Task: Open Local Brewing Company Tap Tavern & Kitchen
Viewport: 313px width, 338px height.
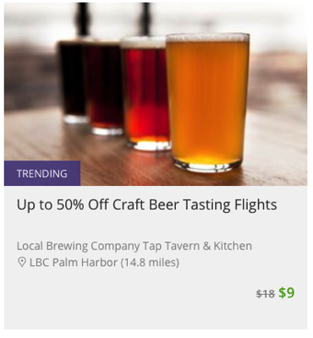Action: (135, 246)
